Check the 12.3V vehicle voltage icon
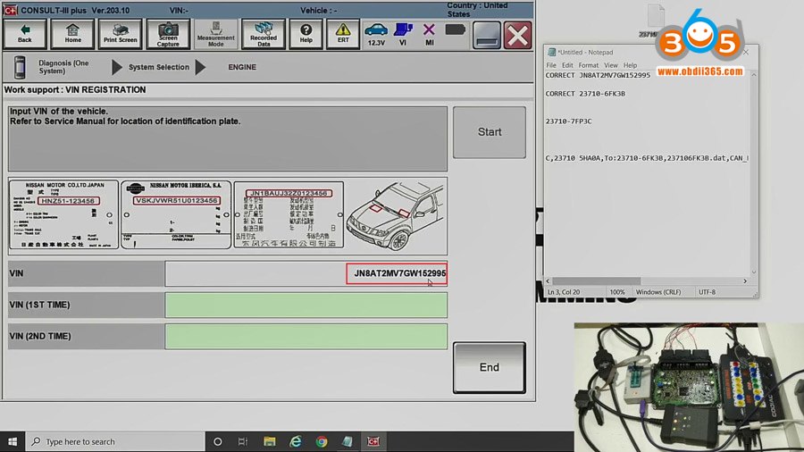 pos(376,35)
